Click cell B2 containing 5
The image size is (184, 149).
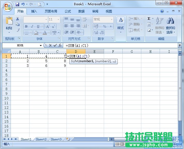click(39, 61)
